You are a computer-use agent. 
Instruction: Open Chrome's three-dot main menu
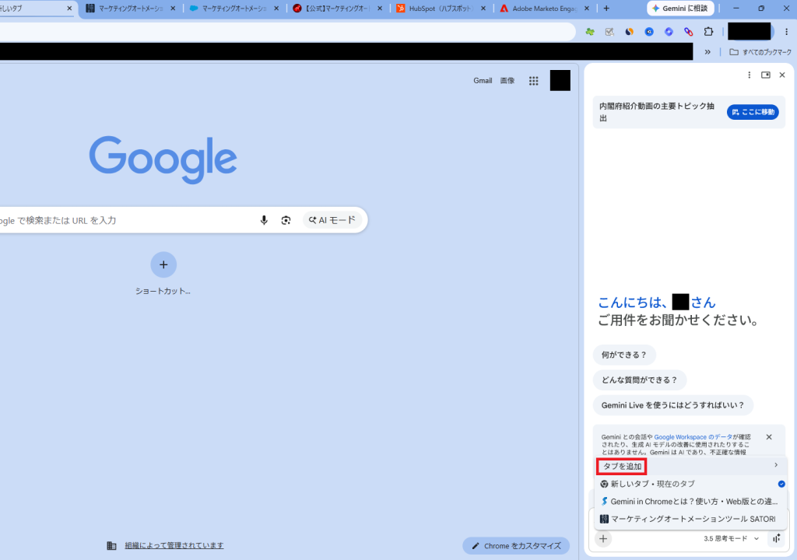(x=786, y=32)
